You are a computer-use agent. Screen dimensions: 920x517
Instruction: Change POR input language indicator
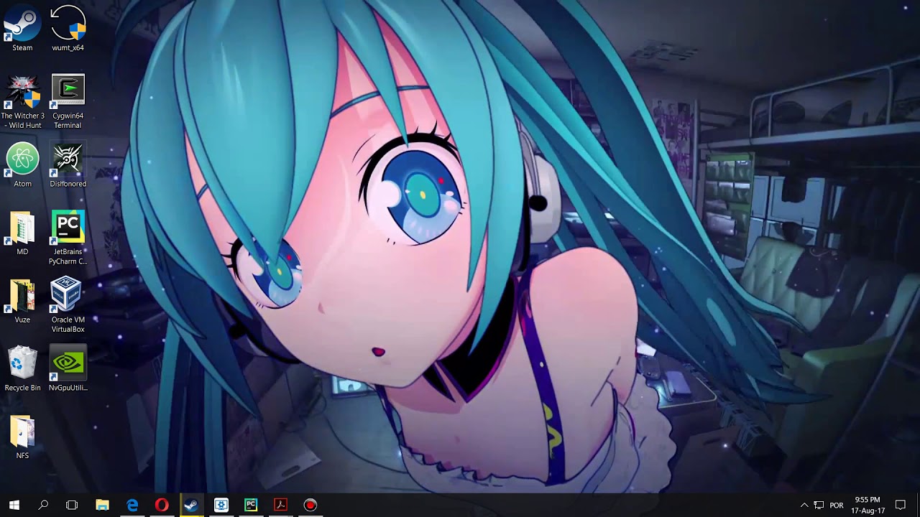tap(837, 505)
